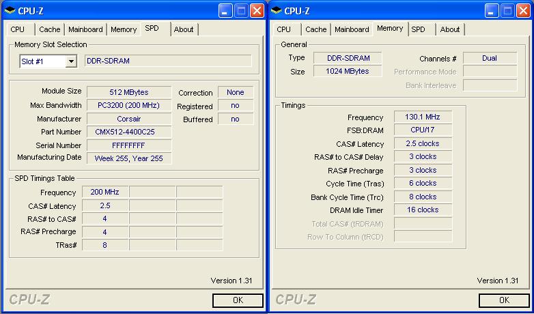Viewport: 534px width, 314px height.
Task: Select the Memory tab in right window
Action: point(391,29)
